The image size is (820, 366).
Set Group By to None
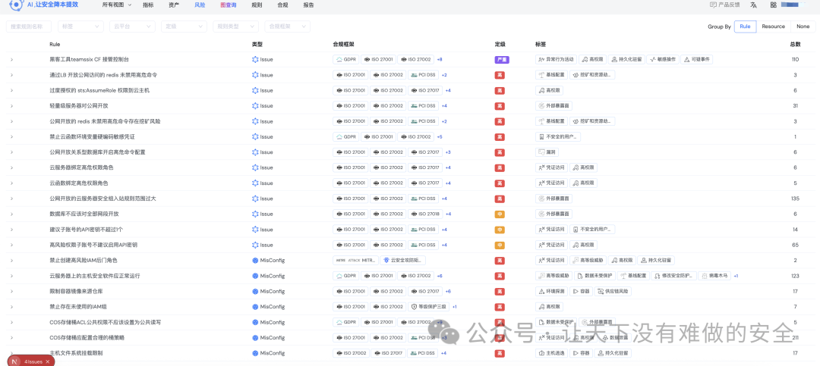coord(803,27)
